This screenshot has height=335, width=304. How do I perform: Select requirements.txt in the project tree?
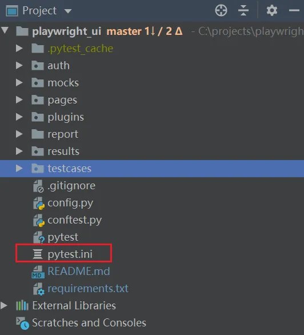[x=88, y=289]
